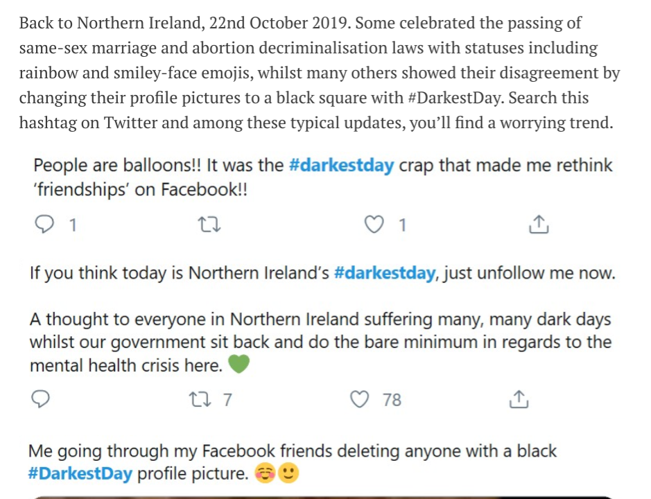Viewport: 651px width, 499px height.
Task: Click the 'A thought to everyone' tweet text
Action: coord(320,342)
